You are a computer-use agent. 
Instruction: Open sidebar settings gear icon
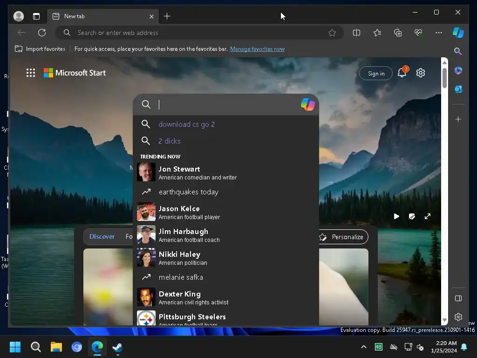point(458,317)
